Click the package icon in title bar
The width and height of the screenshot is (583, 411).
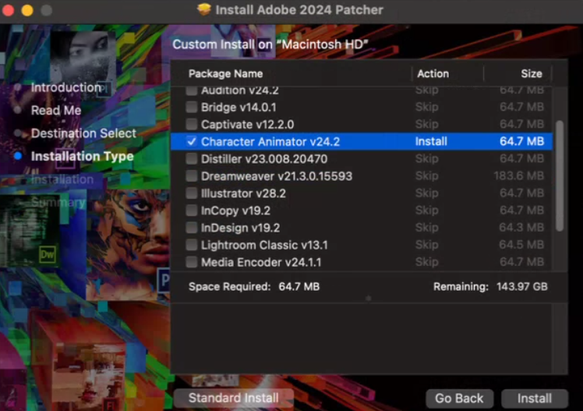pos(204,10)
